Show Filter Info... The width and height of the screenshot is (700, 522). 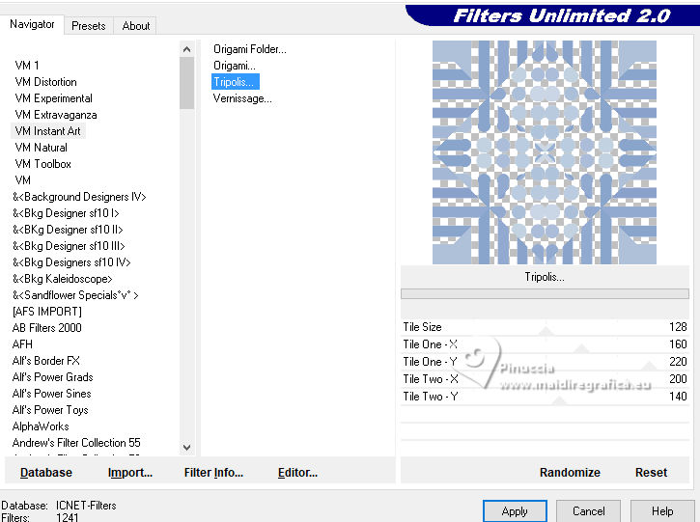213,473
